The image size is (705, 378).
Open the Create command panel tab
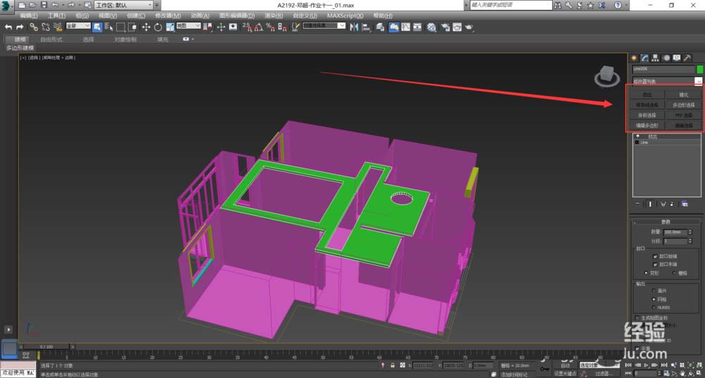(634, 58)
